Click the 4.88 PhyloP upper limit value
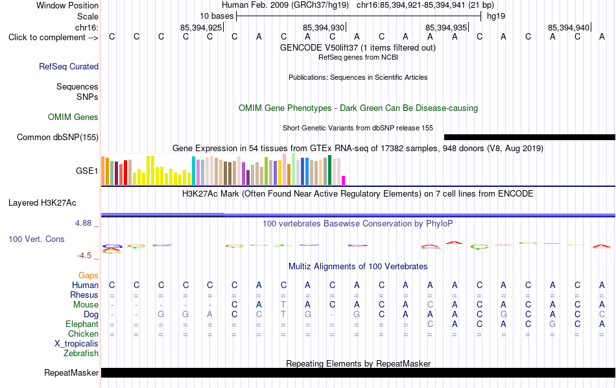The height and width of the screenshot is (388, 616). click(x=83, y=223)
